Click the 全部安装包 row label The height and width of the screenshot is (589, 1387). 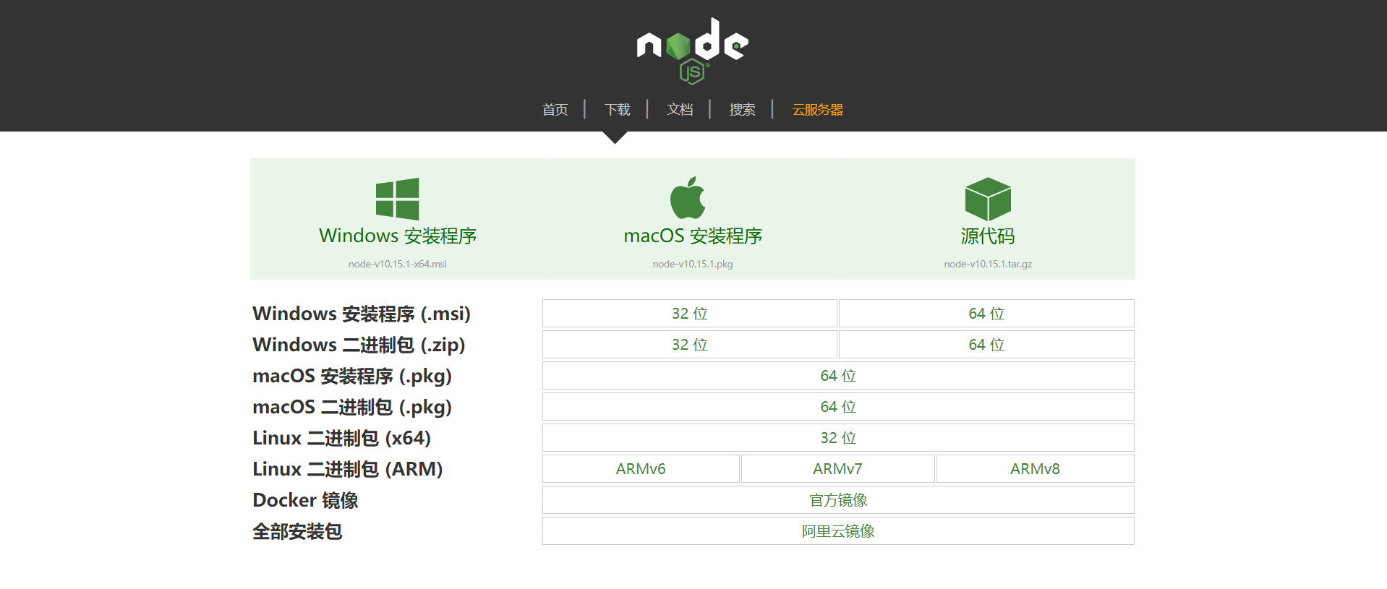click(297, 531)
